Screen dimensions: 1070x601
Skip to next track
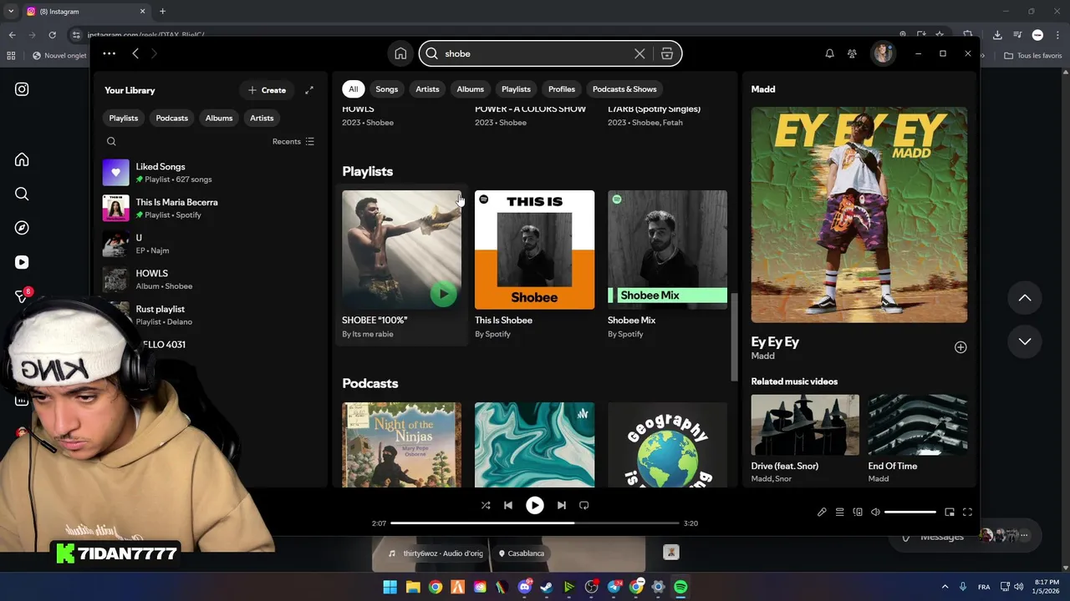[x=562, y=505]
